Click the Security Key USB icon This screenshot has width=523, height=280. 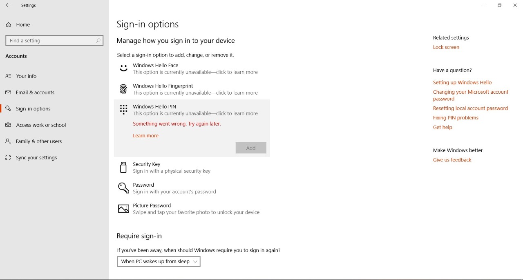point(123,167)
